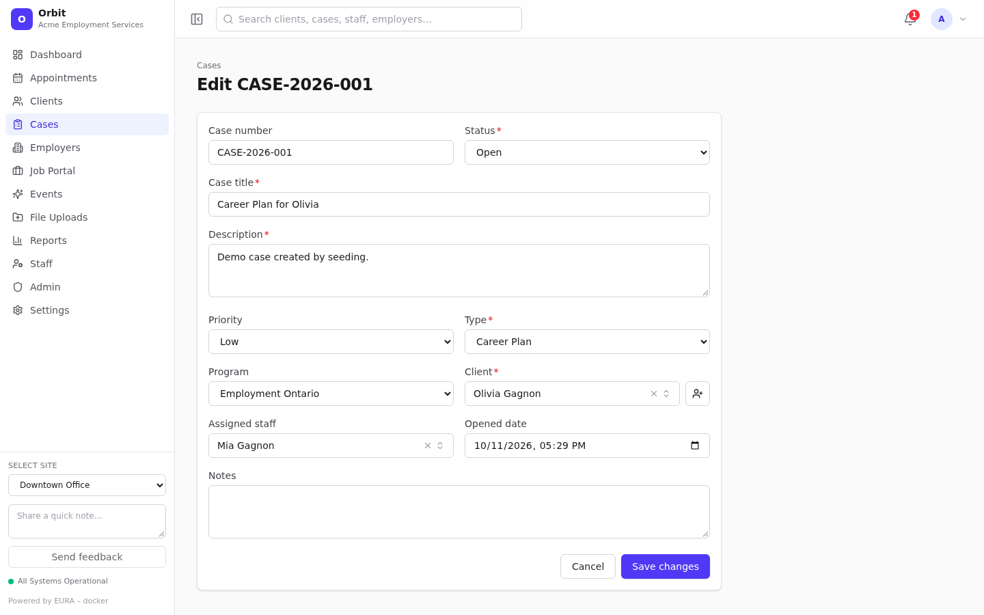
Task: Click the Send feedback button
Action: 87,557
